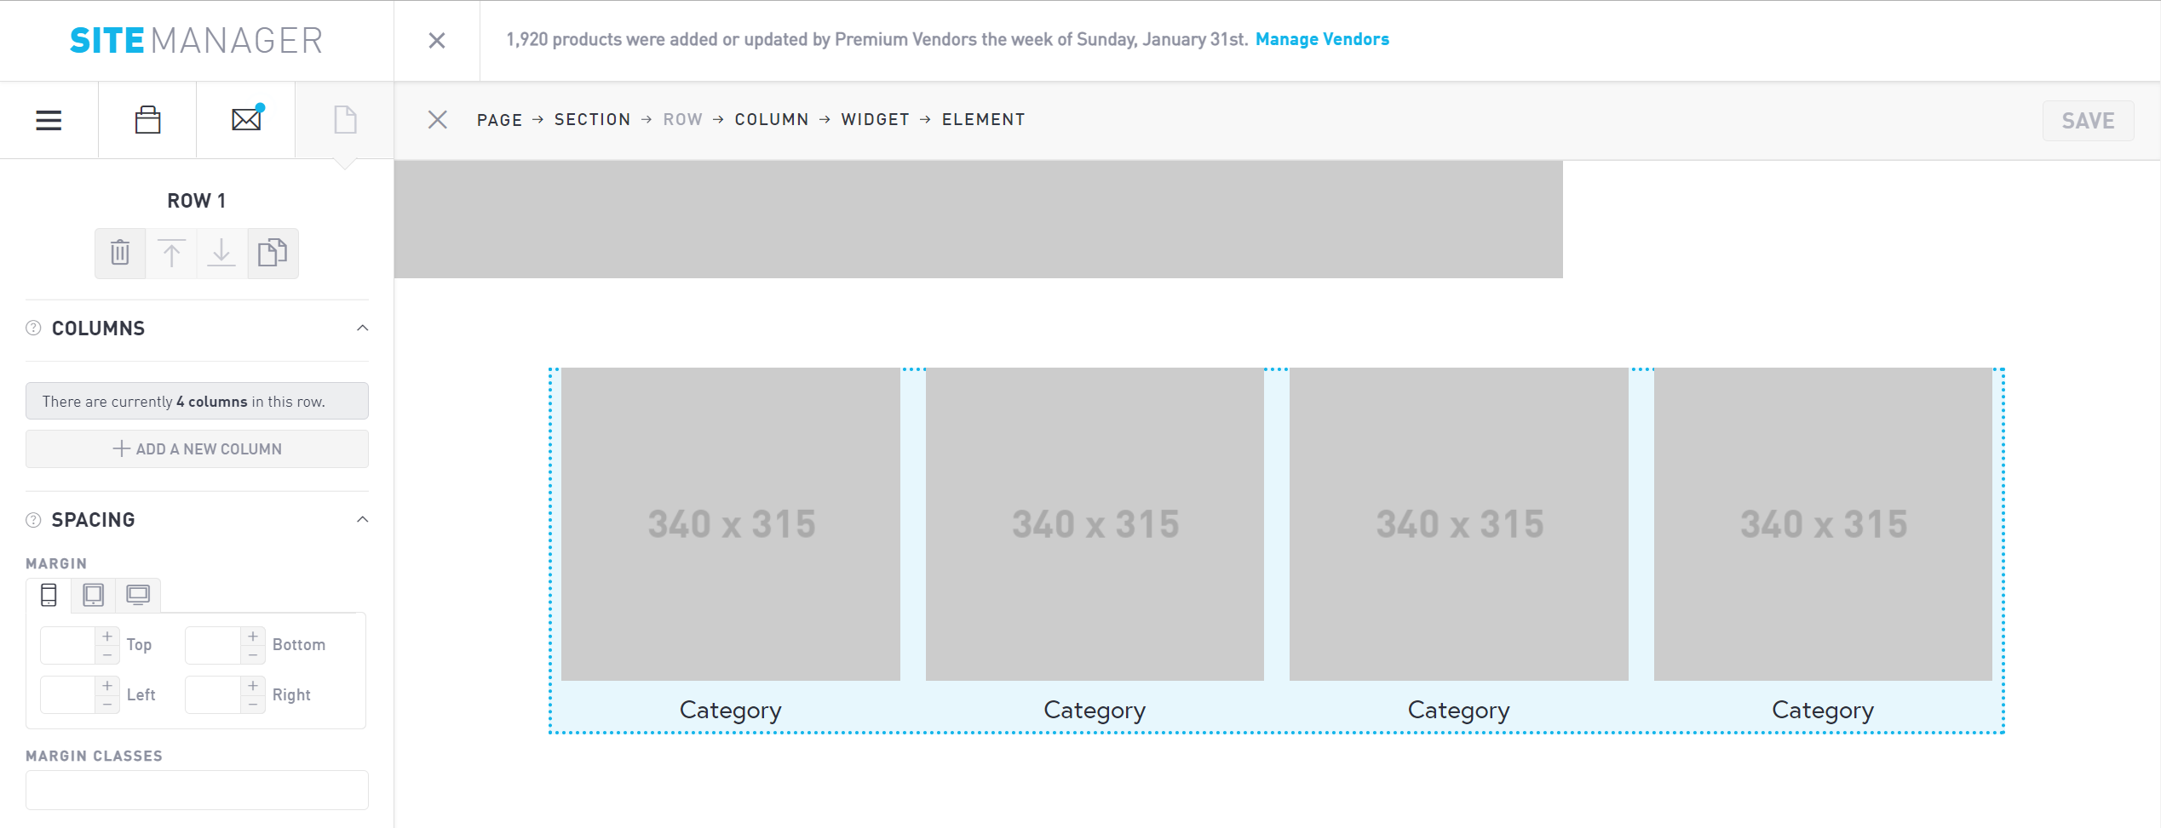Open the hamburger menu icon
This screenshot has height=828, width=2161.
49,120
